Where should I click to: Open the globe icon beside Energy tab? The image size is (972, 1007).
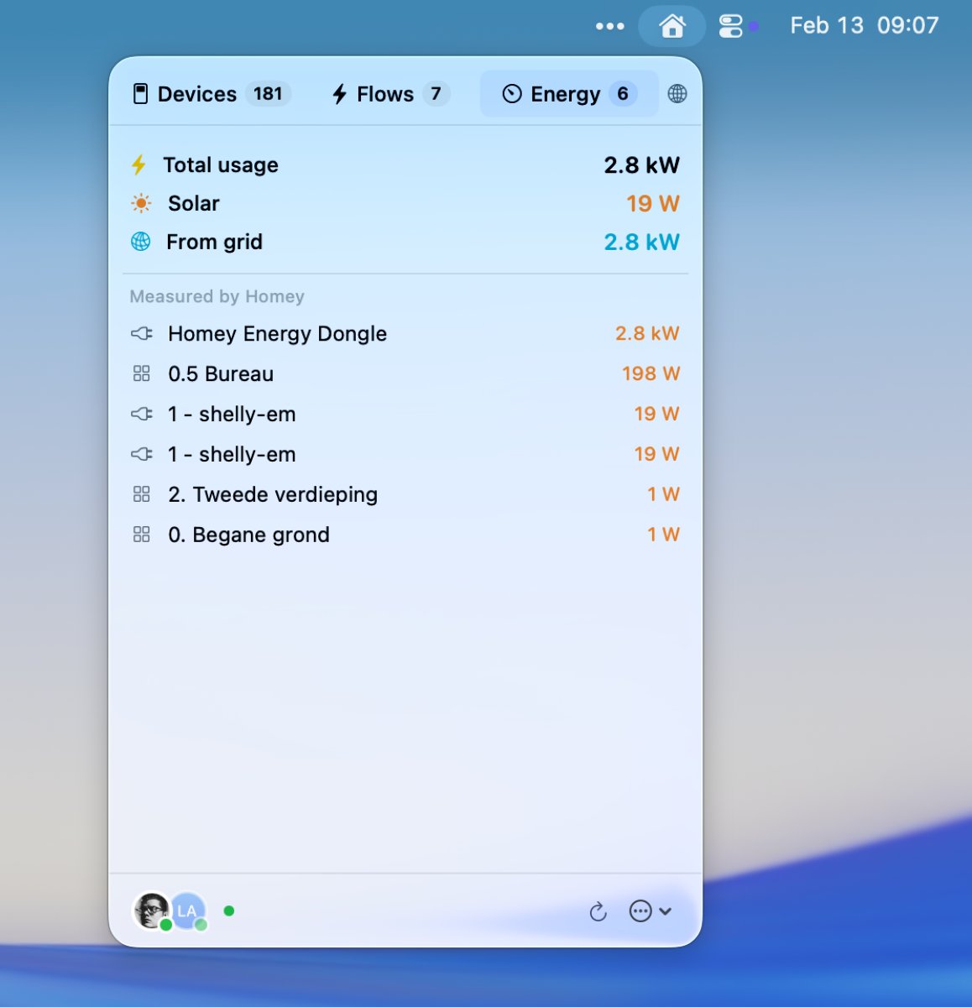(677, 94)
